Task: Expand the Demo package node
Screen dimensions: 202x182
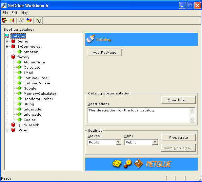Action: pyautogui.click(x=7, y=41)
